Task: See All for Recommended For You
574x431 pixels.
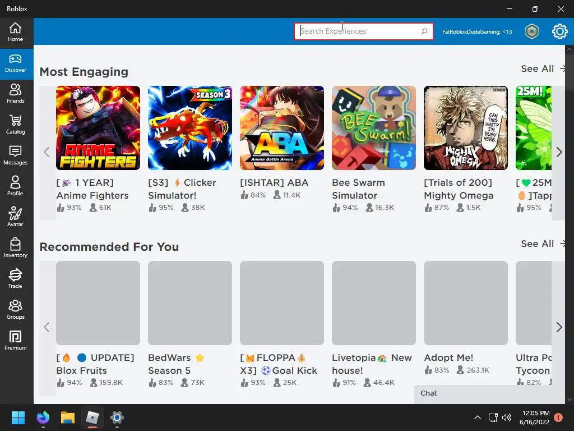Action: coord(543,244)
